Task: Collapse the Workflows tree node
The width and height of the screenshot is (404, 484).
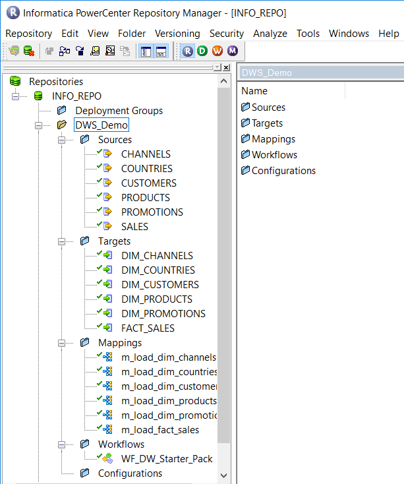Action: click(x=61, y=444)
